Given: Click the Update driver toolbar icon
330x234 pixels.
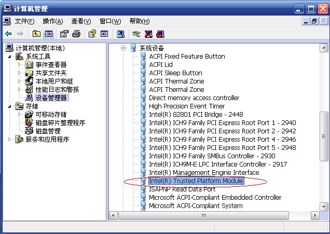Looking at the screenshot, I should (x=136, y=34).
